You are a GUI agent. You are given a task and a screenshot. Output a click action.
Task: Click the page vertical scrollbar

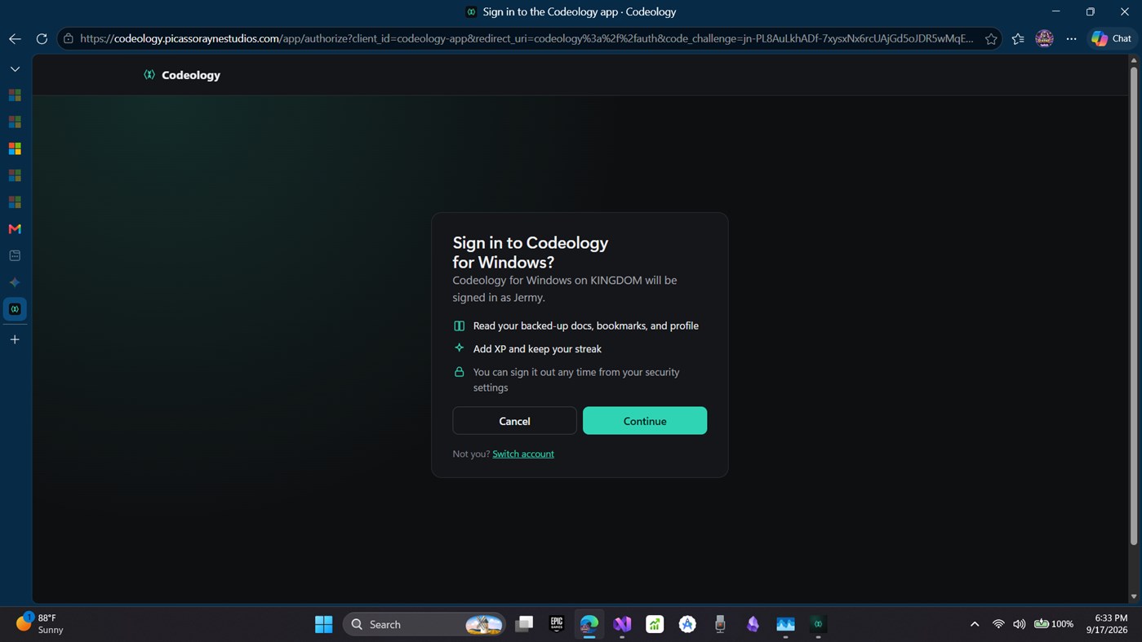(x=1133, y=306)
